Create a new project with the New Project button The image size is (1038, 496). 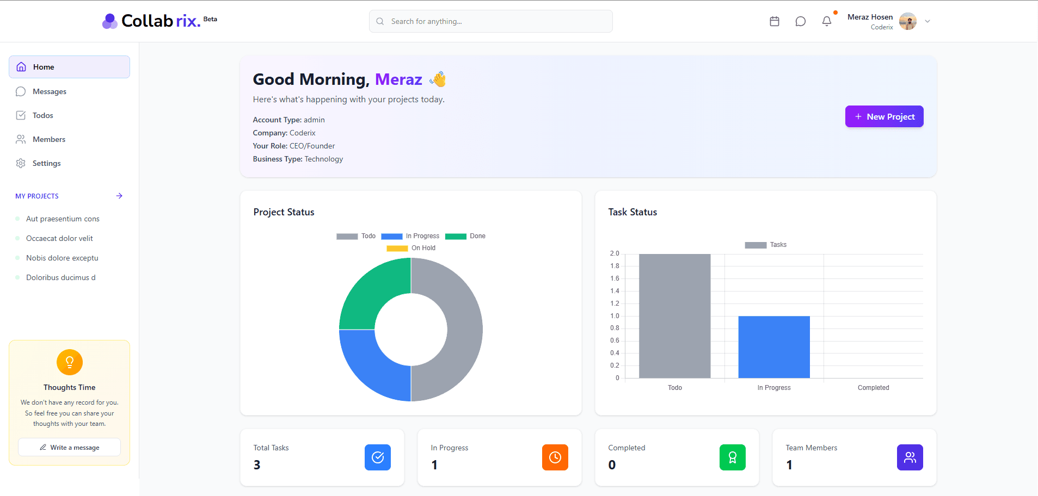click(883, 116)
